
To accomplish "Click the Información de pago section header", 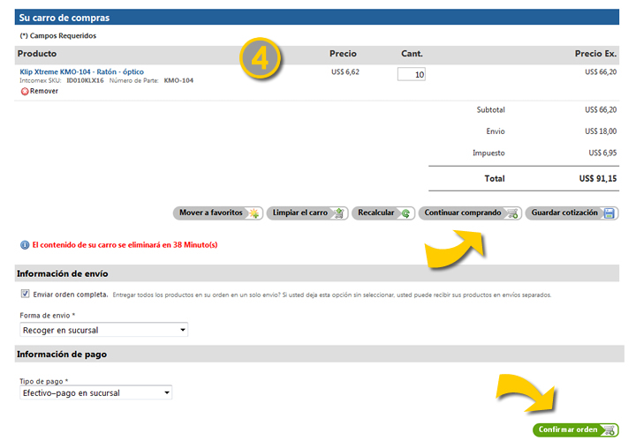I will point(60,354).
